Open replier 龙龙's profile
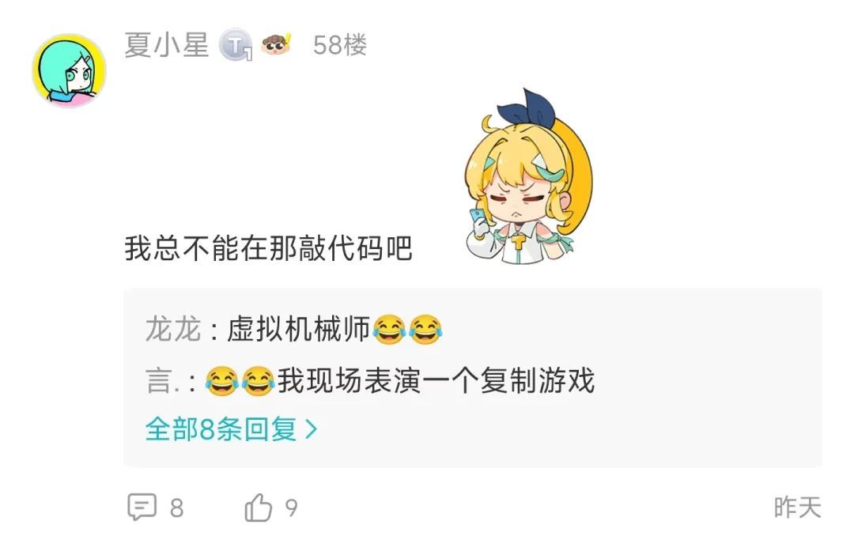 click(x=173, y=330)
